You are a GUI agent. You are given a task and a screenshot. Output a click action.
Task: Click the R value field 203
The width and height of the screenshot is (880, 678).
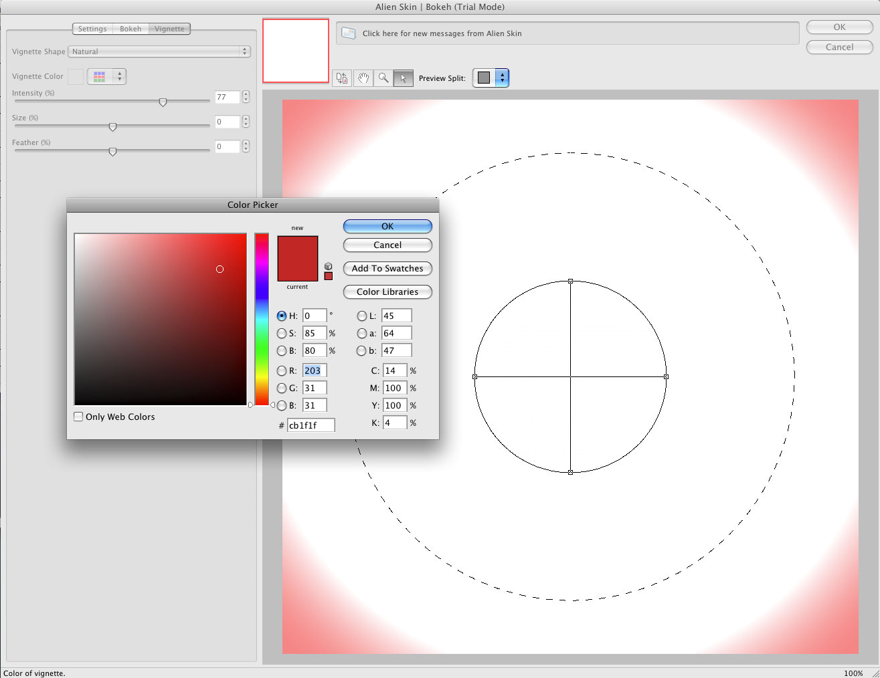click(x=315, y=370)
